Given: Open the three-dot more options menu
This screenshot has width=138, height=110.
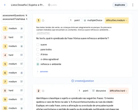Looking at the screenshot, I should [x=133, y=5].
